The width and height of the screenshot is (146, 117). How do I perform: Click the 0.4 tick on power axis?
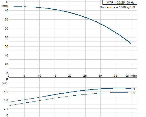6,109
